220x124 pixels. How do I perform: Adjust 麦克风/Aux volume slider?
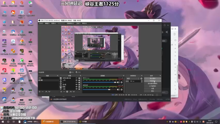click(100, 82)
